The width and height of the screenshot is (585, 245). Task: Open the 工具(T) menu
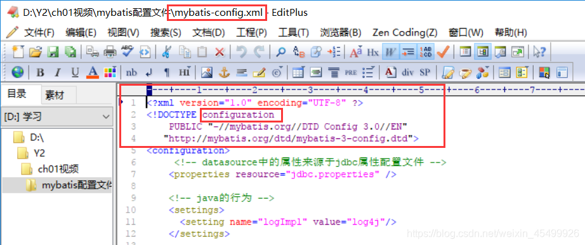coord(294,32)
